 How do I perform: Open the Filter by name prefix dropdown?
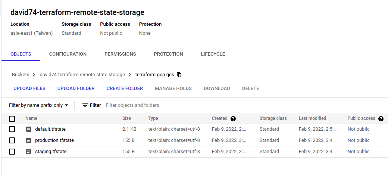coord(39,105)
